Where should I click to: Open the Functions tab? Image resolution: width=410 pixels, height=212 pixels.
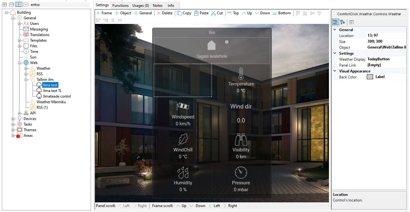pos(120,6)
